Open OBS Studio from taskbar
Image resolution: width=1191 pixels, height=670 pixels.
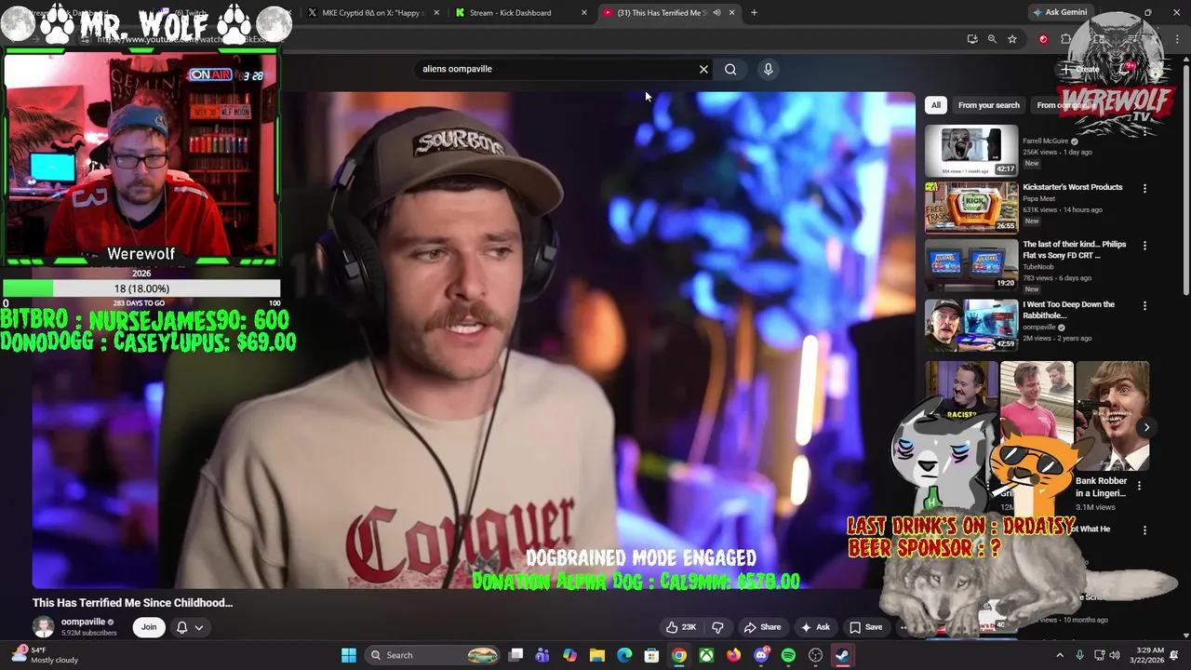click(x=816, y=655)
